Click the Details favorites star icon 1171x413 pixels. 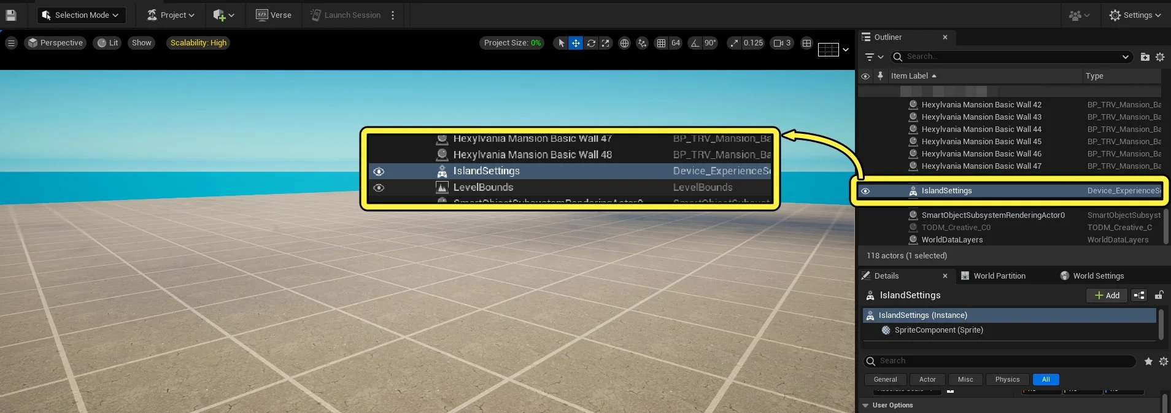[1148, 361]
